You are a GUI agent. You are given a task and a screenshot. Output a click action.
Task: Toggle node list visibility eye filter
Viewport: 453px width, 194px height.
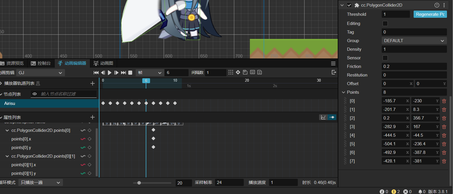(35, 94)
